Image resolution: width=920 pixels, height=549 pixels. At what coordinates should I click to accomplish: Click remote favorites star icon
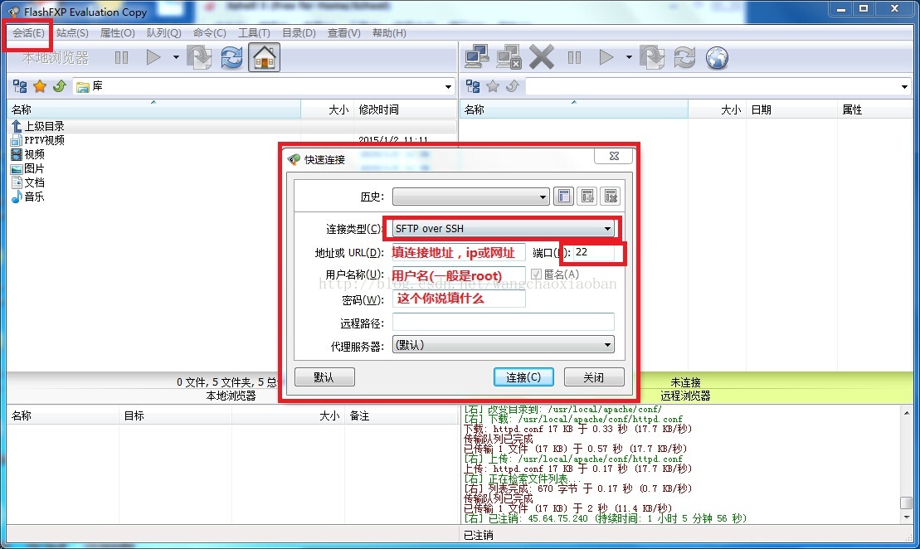(493, 87)
